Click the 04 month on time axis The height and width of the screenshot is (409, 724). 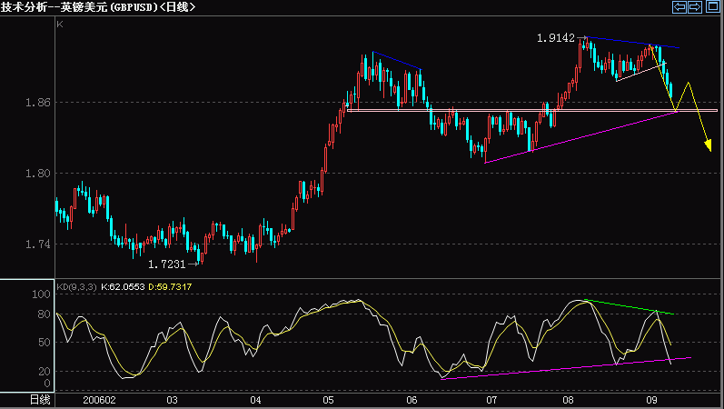255,400
